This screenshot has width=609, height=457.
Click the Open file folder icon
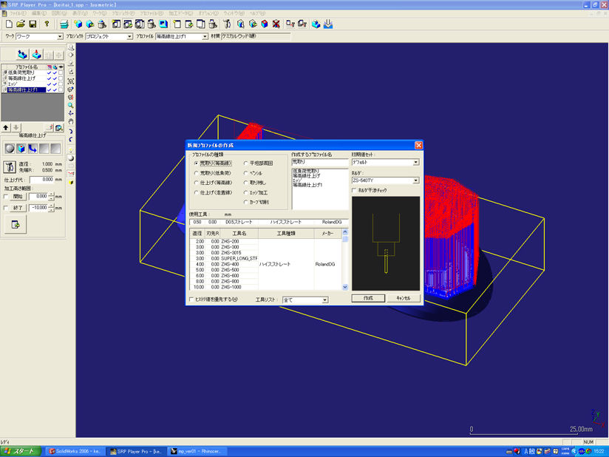pos(21,24)
